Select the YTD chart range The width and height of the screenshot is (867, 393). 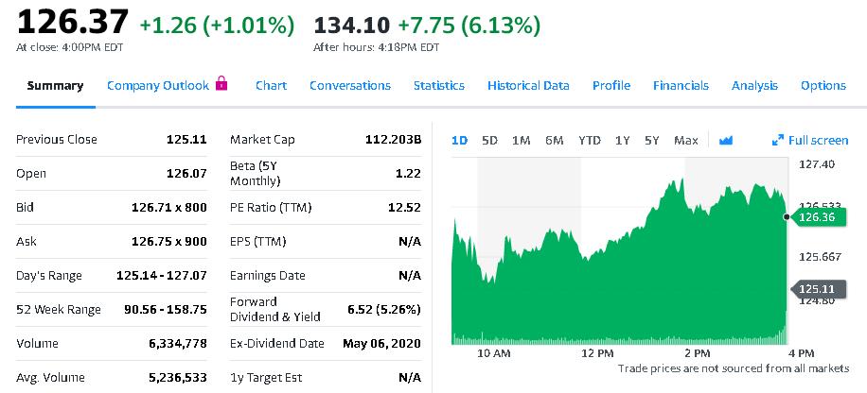(x=589, y=141)
